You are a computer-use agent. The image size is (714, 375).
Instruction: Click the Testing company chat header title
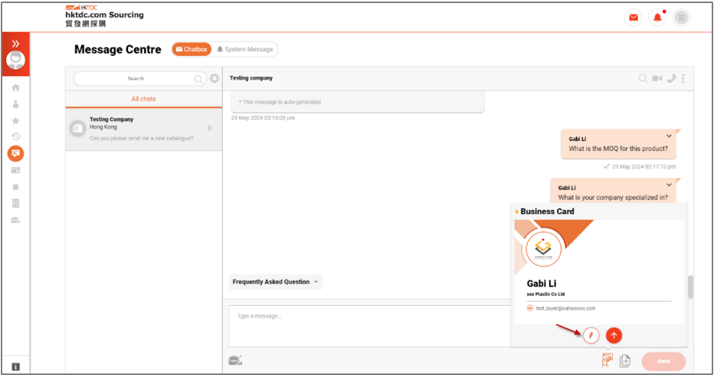point(251,78)
